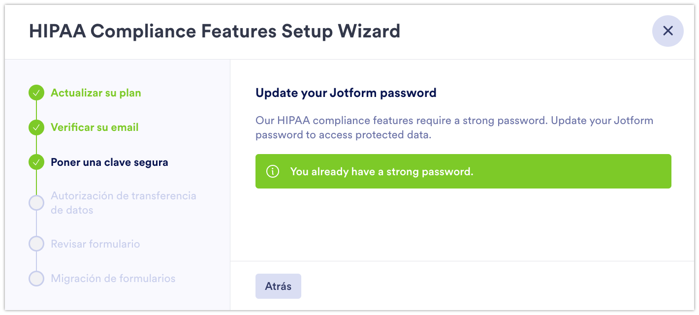This screenshot has width=699, height=315.
Task: Go to the Actualizar su plan step
Action: 96,93
